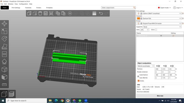This screenshot has width=184, height=103.
Task: Open the Original Prusa MK4 printer dropdown
Action: (x=159, y=23)
